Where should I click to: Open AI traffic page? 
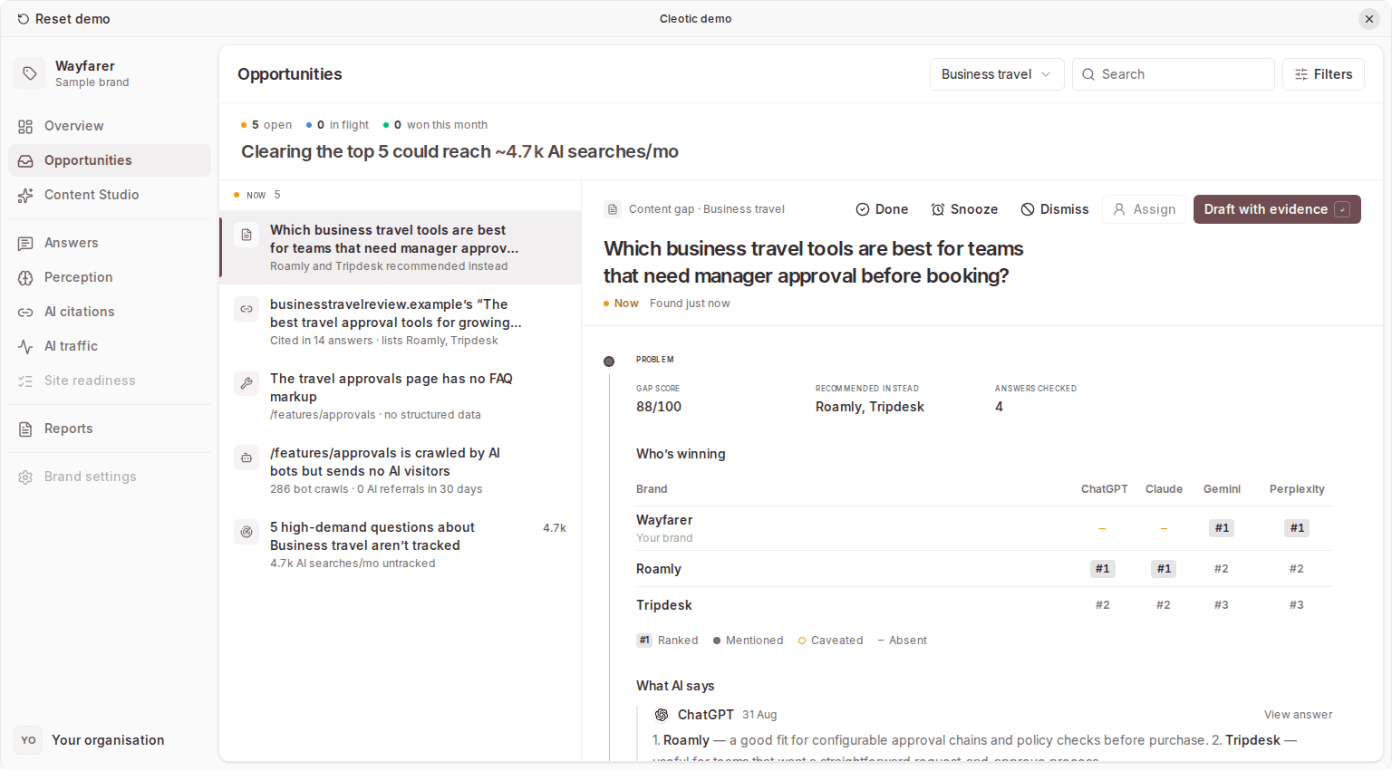coord(110,346)
